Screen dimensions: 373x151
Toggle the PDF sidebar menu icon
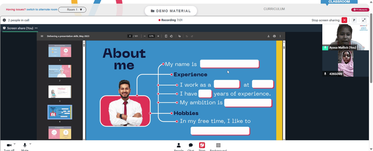(x=42, y=36)
